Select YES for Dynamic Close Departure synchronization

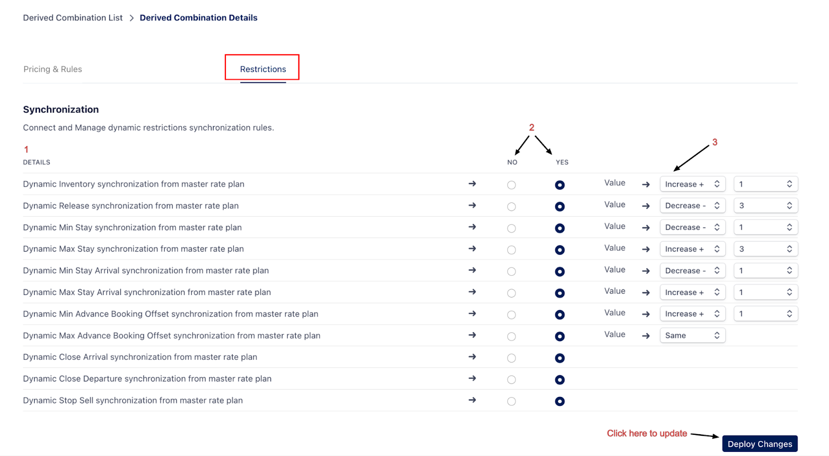click(x=560, y=380)
